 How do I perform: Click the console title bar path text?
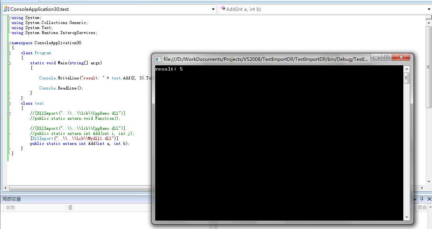pyautogui.click(x=265, y=59)
